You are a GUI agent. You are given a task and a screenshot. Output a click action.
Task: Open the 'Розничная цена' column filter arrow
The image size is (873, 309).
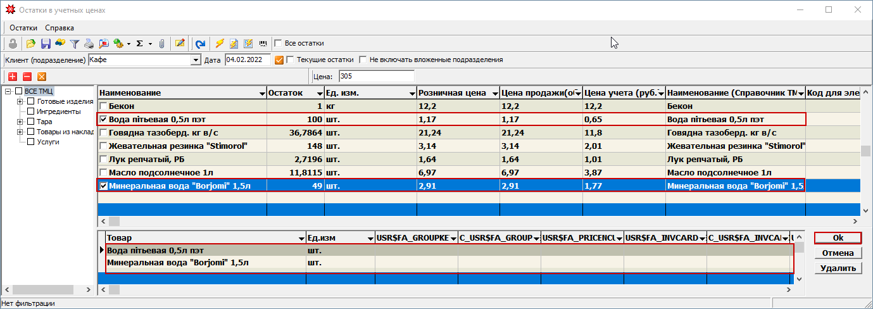point(495,94)
